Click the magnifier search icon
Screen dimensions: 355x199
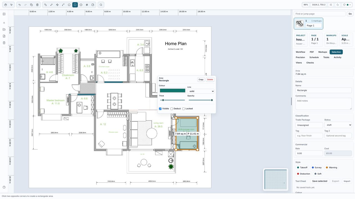(x=101, y=5)
